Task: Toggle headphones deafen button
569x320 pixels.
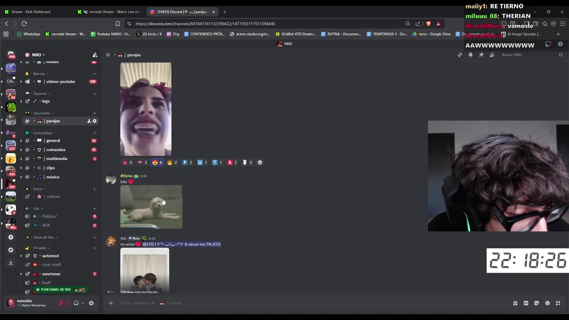Action: click(x=76, y=303)
